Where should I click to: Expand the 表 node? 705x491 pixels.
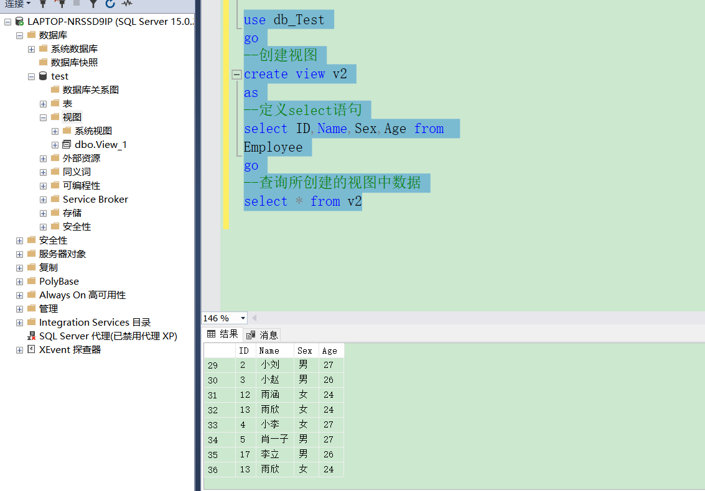pyautogui.click(x=43, y=104)
